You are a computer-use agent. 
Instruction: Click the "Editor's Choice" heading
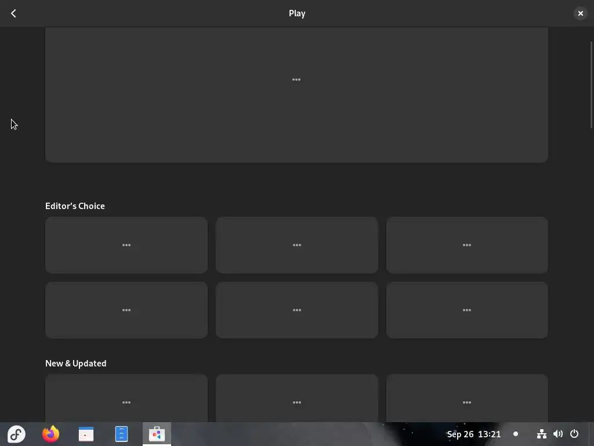75,206
